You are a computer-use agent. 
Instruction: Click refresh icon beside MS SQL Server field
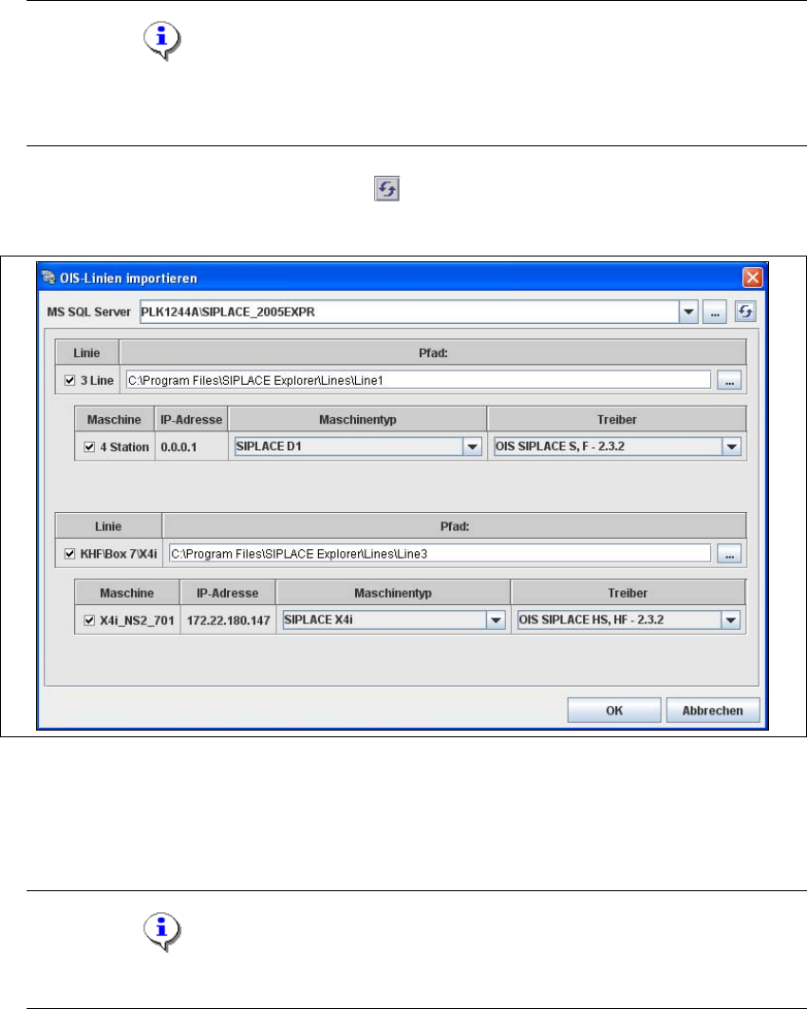(x=745, y=312)
